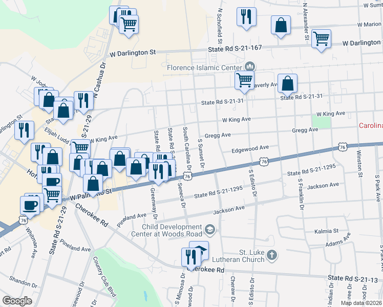Click the 'Edgewood Ave' street label
383x307 pixels.
250,149
